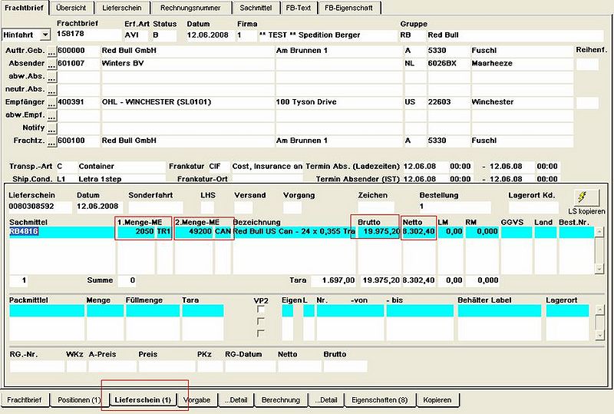Click the Lieferschein number field 0080308592

pos(40,207)
